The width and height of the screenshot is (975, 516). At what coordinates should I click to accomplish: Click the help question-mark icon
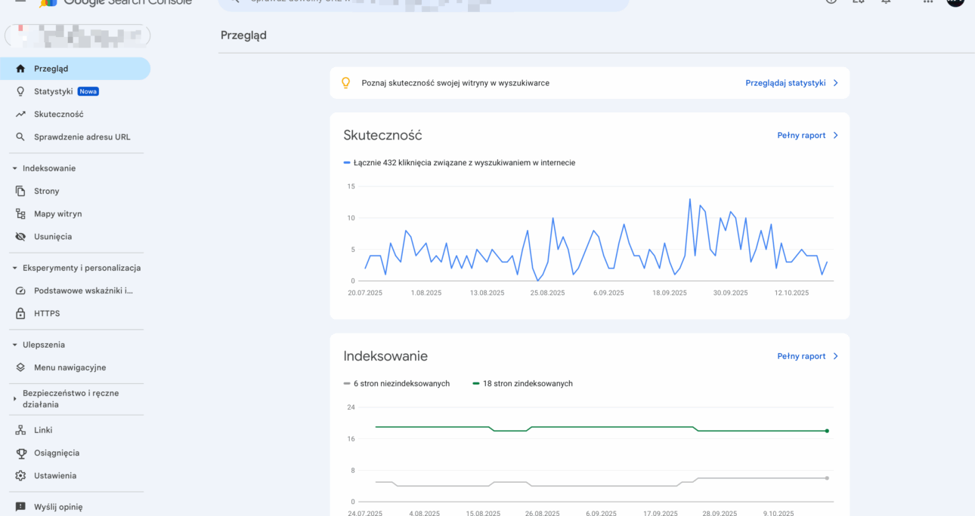coord(831,3)
